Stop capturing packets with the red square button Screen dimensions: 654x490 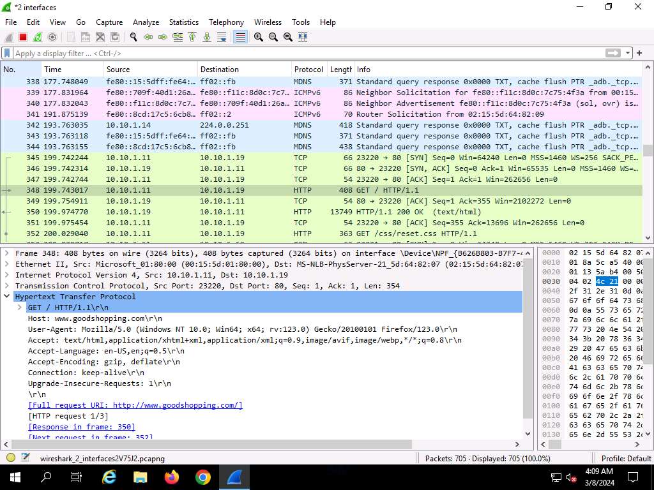(23, 38)
